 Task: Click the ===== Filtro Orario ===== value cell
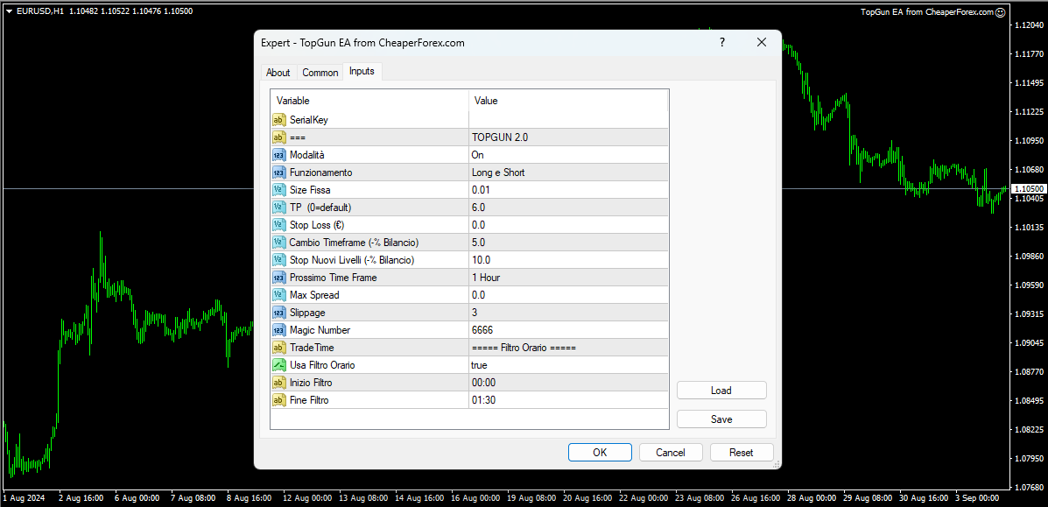coord(568,348)
